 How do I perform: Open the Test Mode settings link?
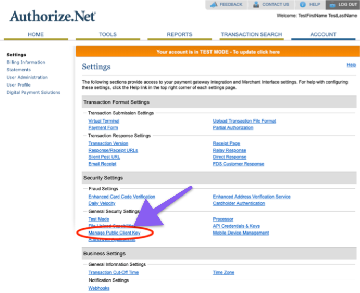click(x=98, y=219)
